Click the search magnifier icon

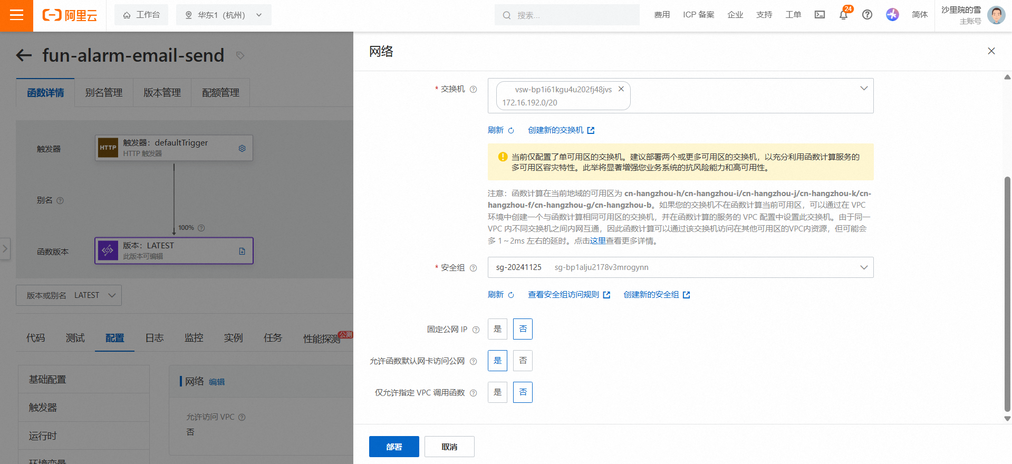(507, 15)
